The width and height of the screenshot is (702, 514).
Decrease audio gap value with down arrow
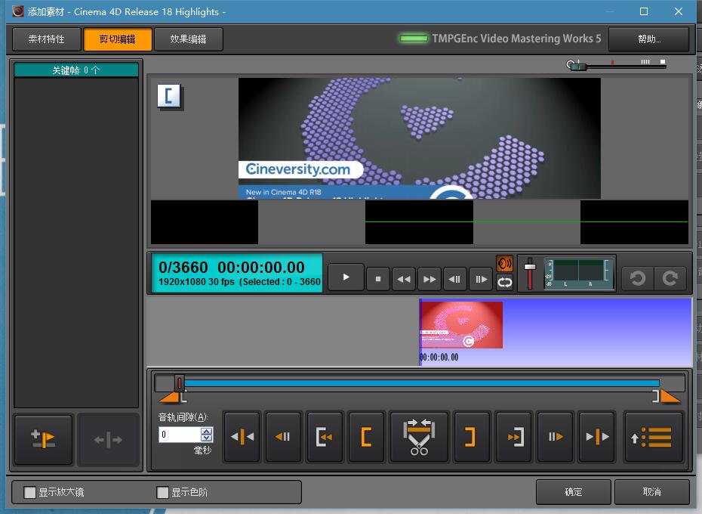pyautogui.click(x=206, y=438)
